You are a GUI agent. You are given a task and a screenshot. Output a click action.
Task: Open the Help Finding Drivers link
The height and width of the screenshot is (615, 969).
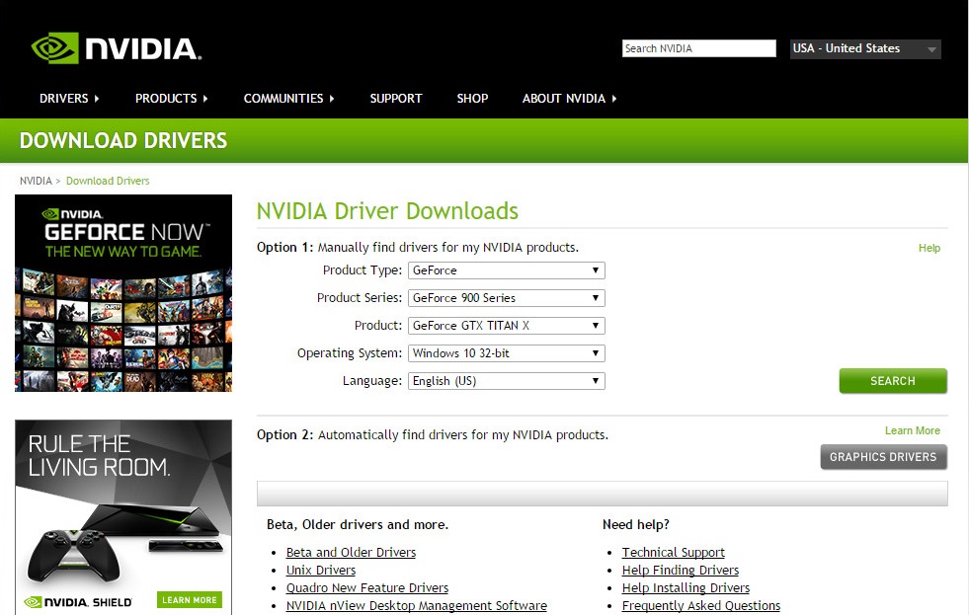(x=681, y=570)
